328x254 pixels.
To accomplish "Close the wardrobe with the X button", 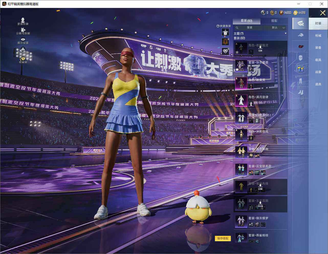I will tap(323, 13).
